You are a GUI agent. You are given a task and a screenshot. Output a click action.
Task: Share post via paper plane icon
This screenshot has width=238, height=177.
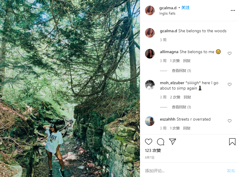[173, 141]
